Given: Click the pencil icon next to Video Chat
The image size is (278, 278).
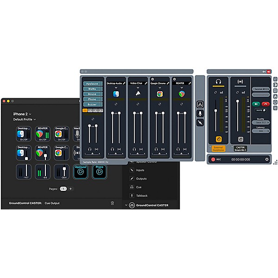Looking at the screenshot, I should click(x=146, y=83).
